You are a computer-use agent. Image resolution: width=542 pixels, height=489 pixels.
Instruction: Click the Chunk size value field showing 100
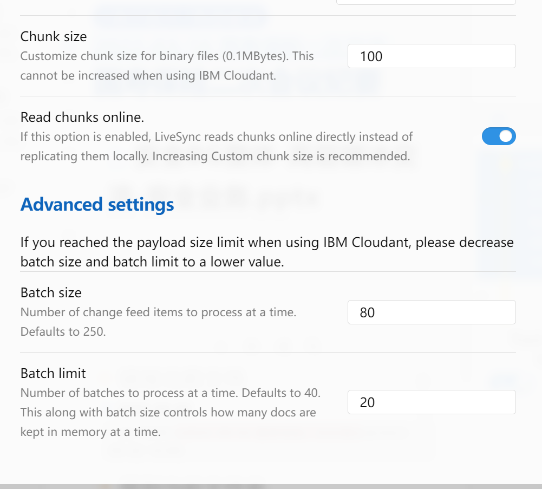(x=431, y=56)
